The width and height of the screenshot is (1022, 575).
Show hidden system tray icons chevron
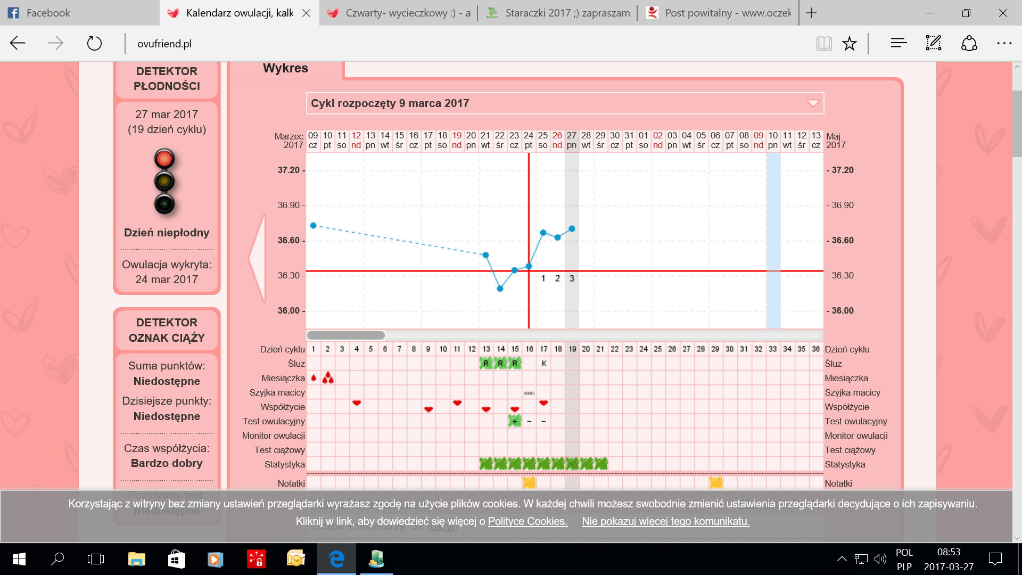842,558
